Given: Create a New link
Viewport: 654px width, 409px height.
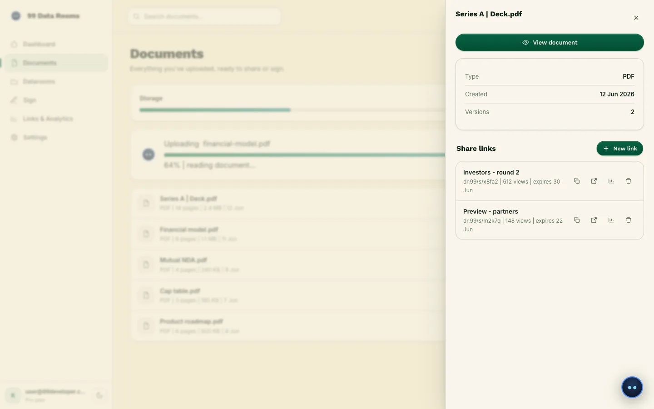Looking at the screenshot, I should click(619, 149).
